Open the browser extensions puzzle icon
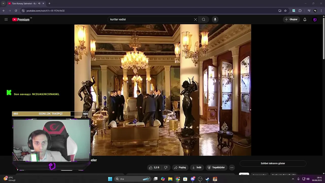Screen dimensions: 325x183 [x=300, y=11]
